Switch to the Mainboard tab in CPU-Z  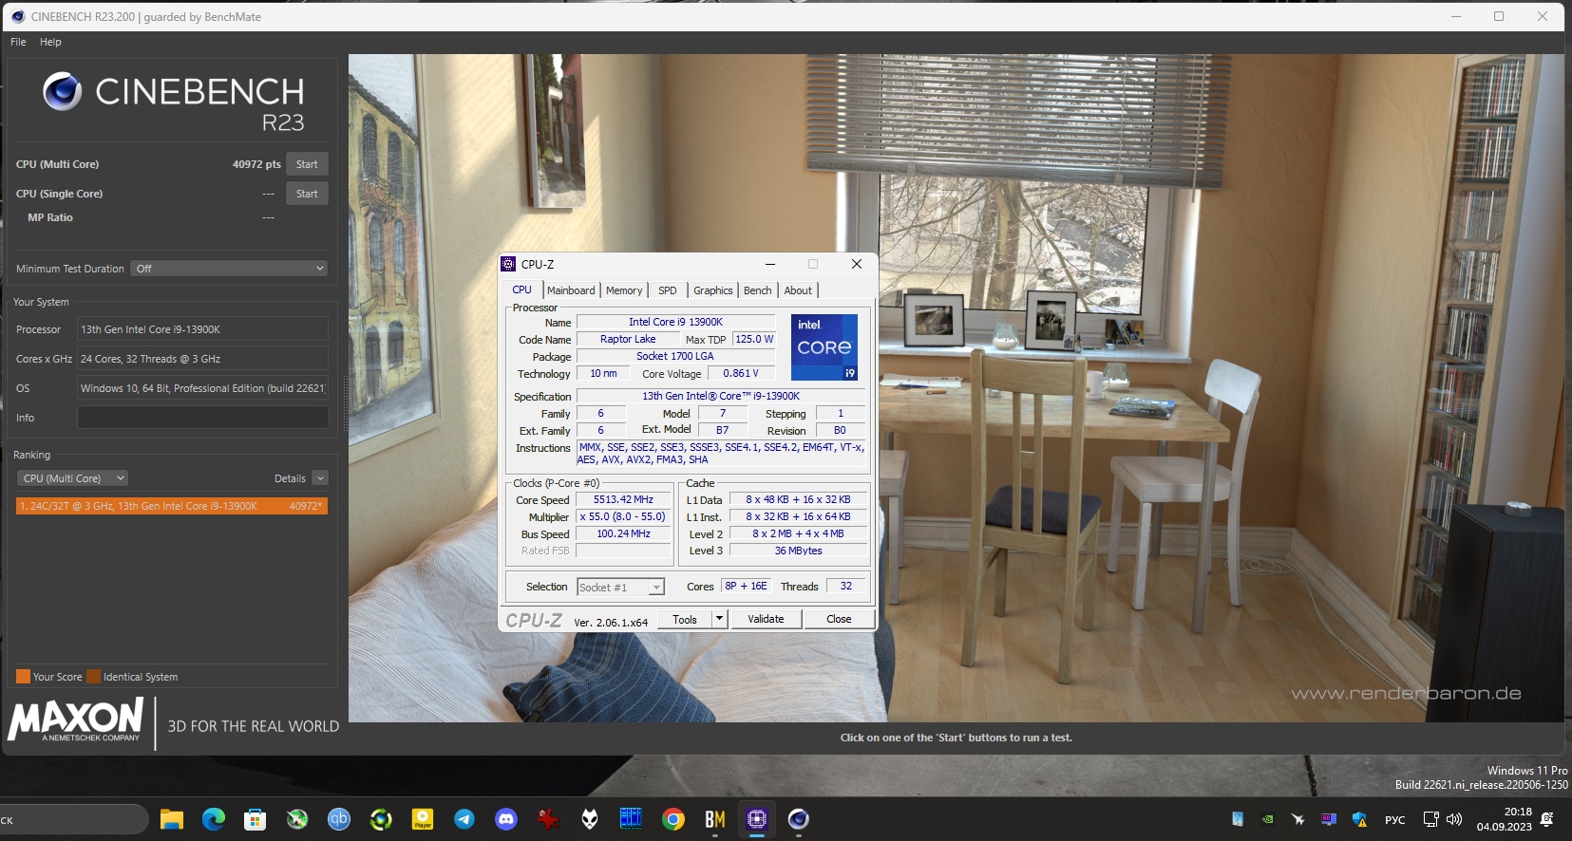click(571, 290)
